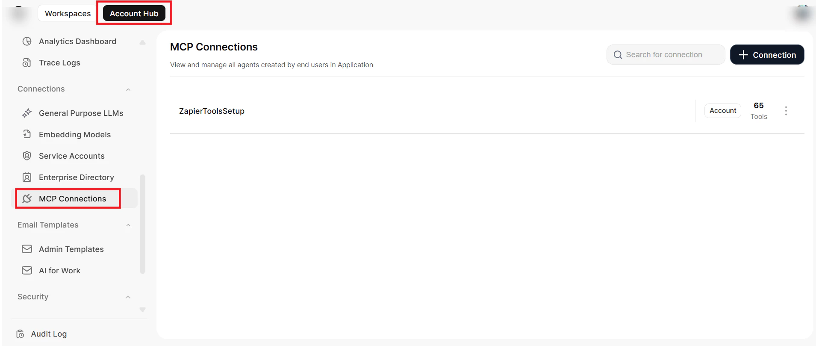The width and height of the screenshot is (816, 346).
Task: Open Trace Logs page
Action: (59, 63)
